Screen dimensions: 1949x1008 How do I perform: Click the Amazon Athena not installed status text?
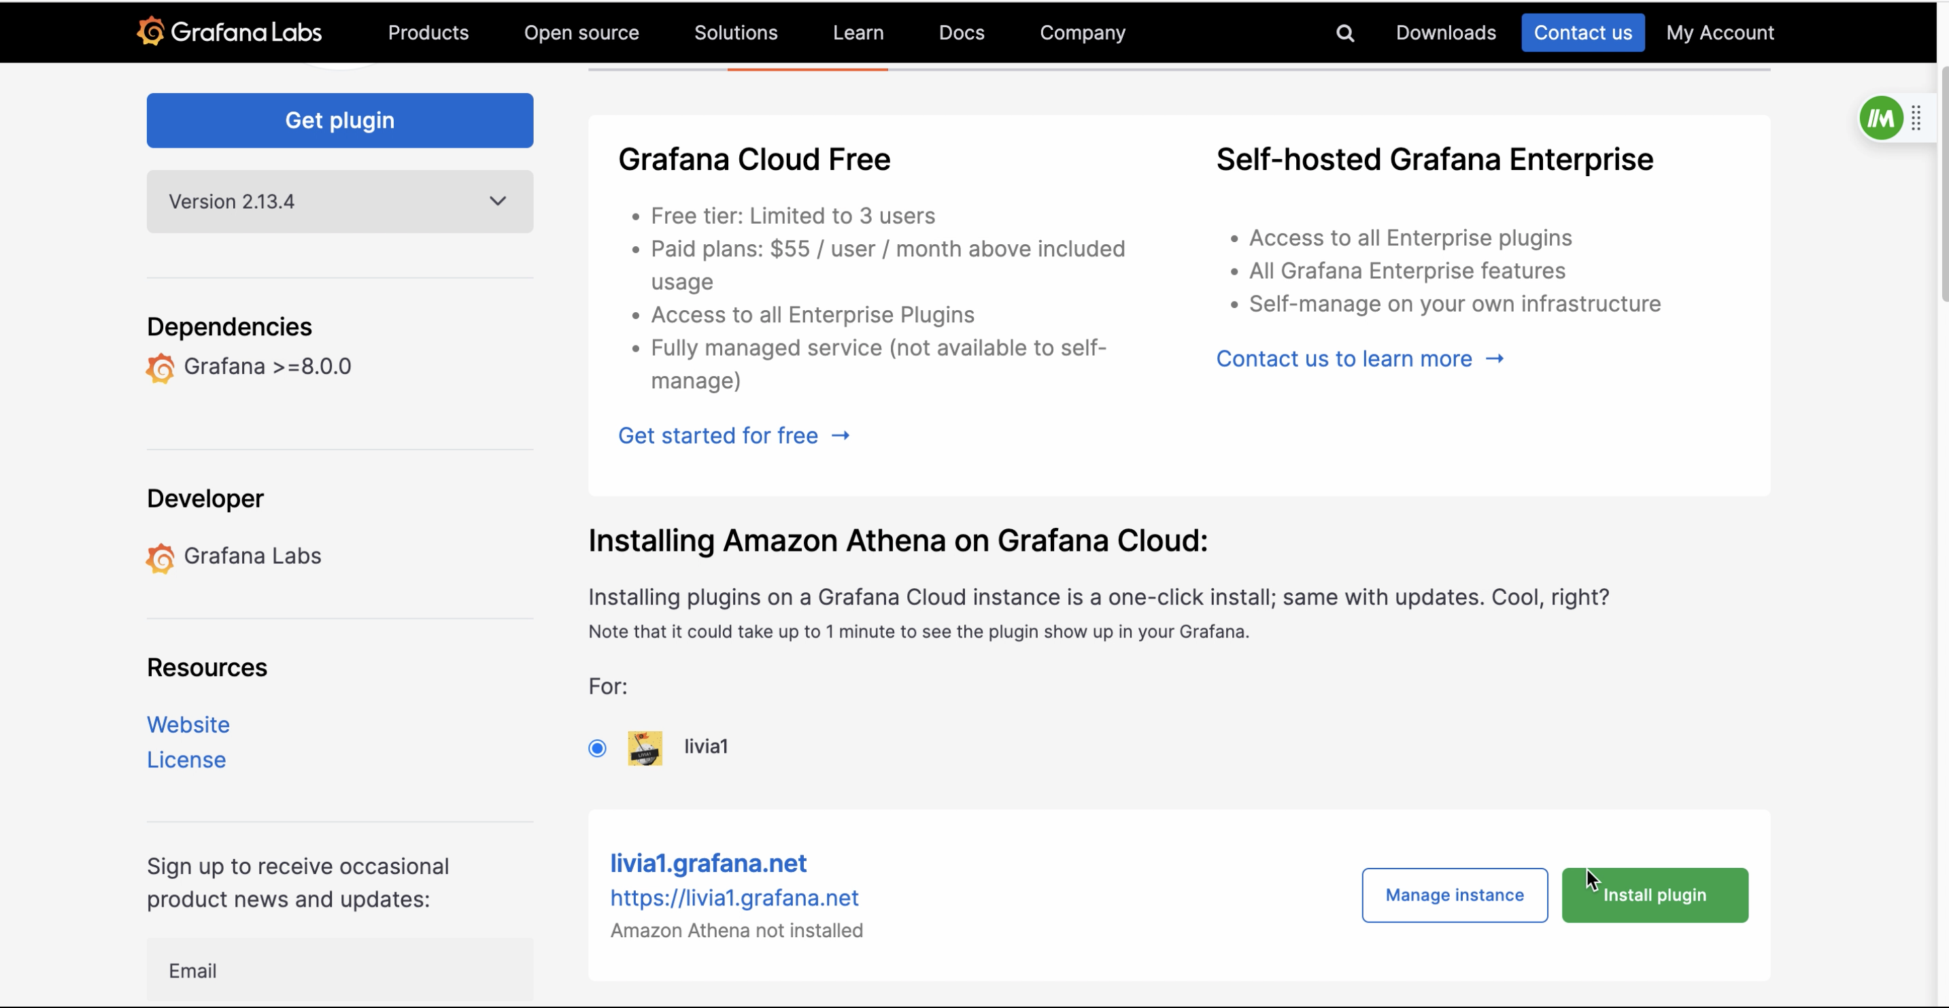click(x=736, y=930)
